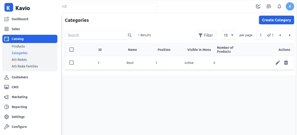Open the user avatar E menu

click(x=290, y=6)
